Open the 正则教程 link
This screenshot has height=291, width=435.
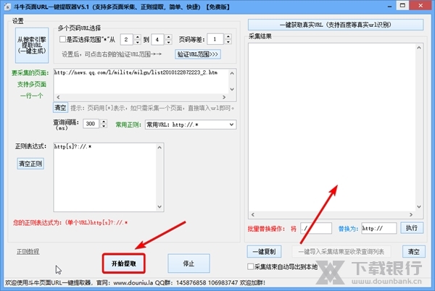tap(28, 251)
